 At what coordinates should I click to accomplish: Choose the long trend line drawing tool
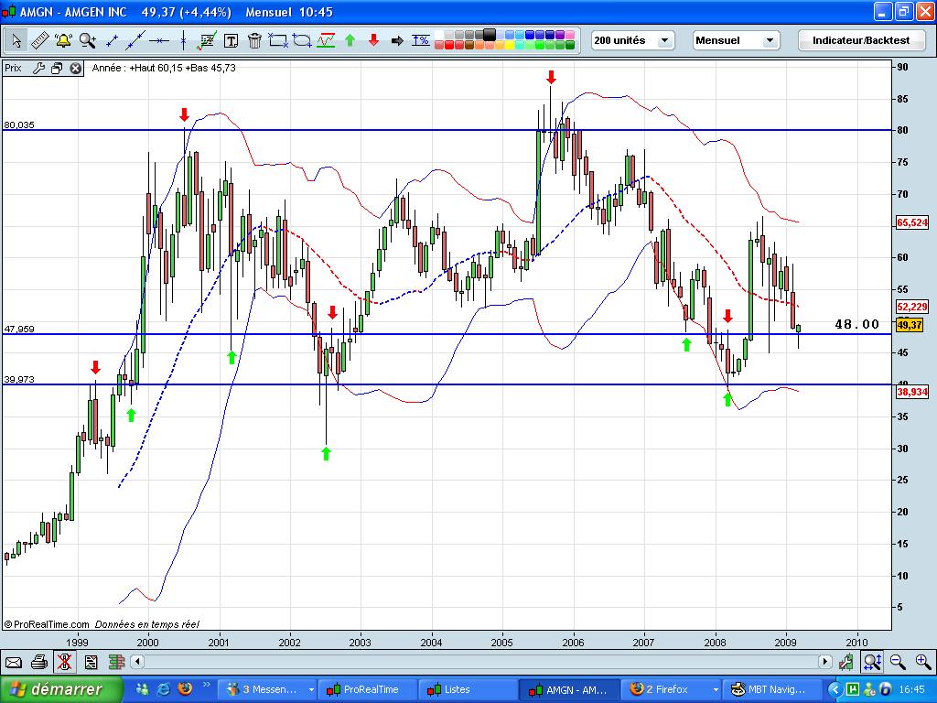click(135, 40)
